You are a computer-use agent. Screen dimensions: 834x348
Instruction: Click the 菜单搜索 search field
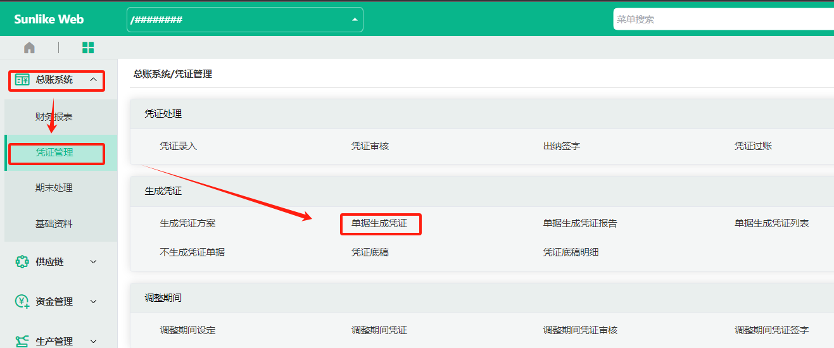pyautogui.click(x=723, y=19)
